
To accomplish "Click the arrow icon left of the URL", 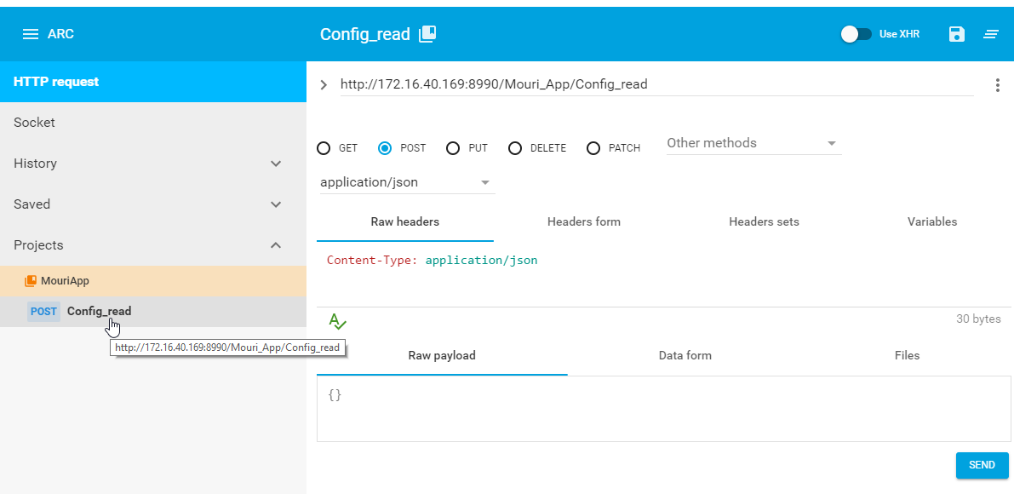I will pos(323,84).
